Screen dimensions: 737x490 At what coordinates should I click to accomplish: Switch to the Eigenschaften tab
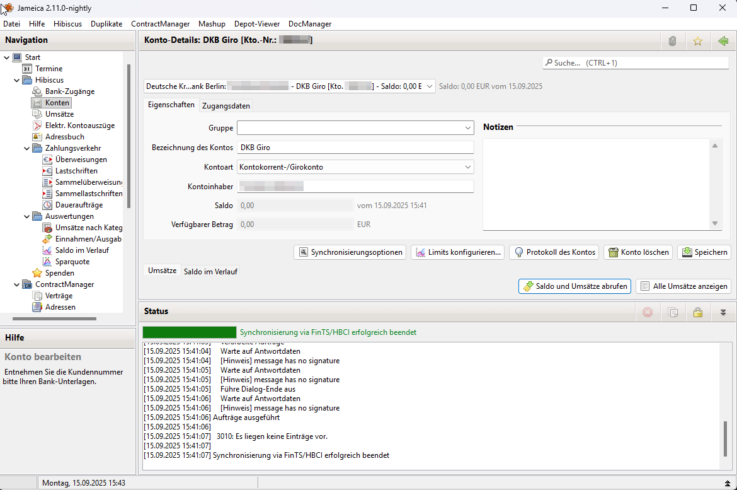(x=171, y=105)
